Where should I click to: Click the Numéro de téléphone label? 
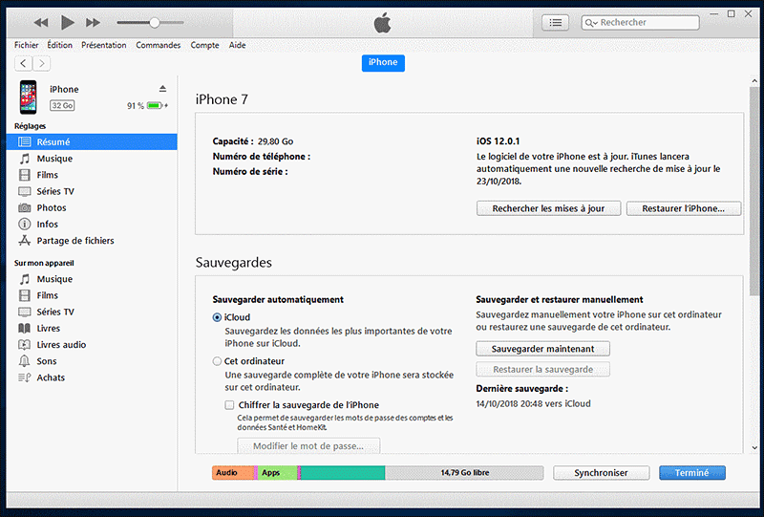tap(261, 157)
